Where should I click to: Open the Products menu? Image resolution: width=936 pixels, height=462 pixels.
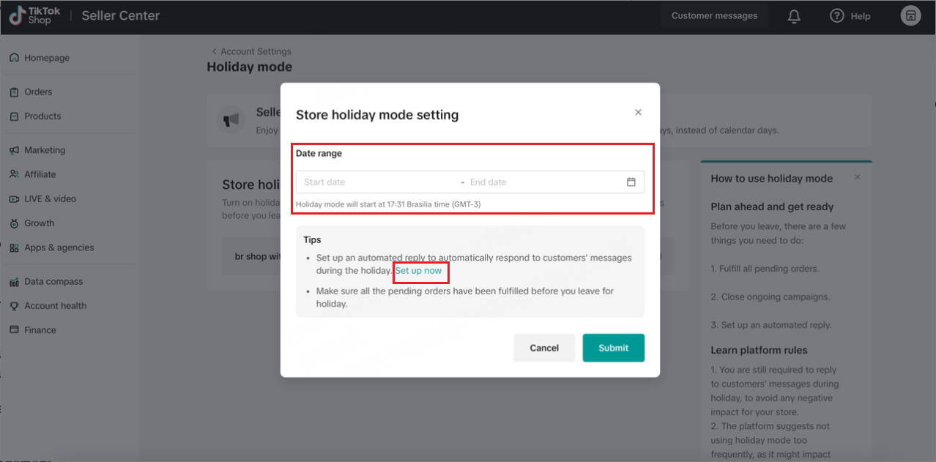coord(42,116)
